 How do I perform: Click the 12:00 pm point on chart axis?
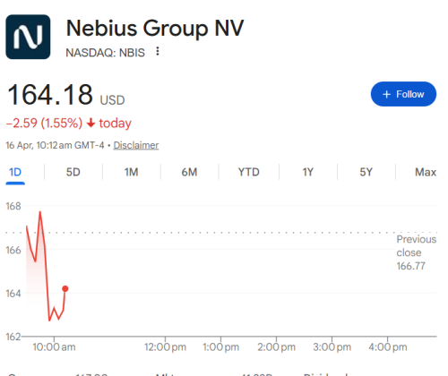165,347
